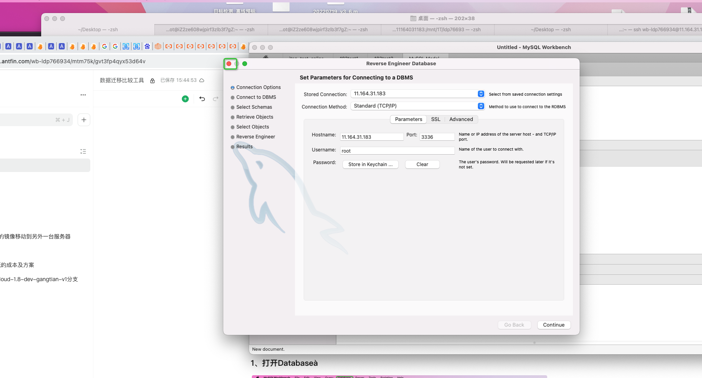Click the browser address bar URL
Viewport: 702px width, 378px height.
pyautogui.click(x=73, y=61)
